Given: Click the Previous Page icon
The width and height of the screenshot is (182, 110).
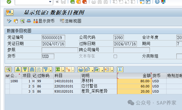Looking at the screenshot, I should (121, 2).
